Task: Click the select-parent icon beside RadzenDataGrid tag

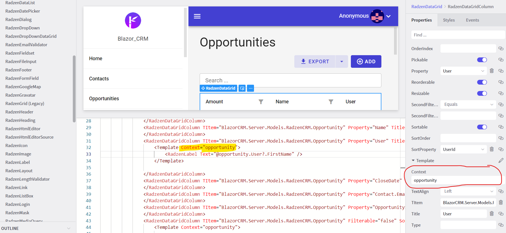Action: point(242,88)
